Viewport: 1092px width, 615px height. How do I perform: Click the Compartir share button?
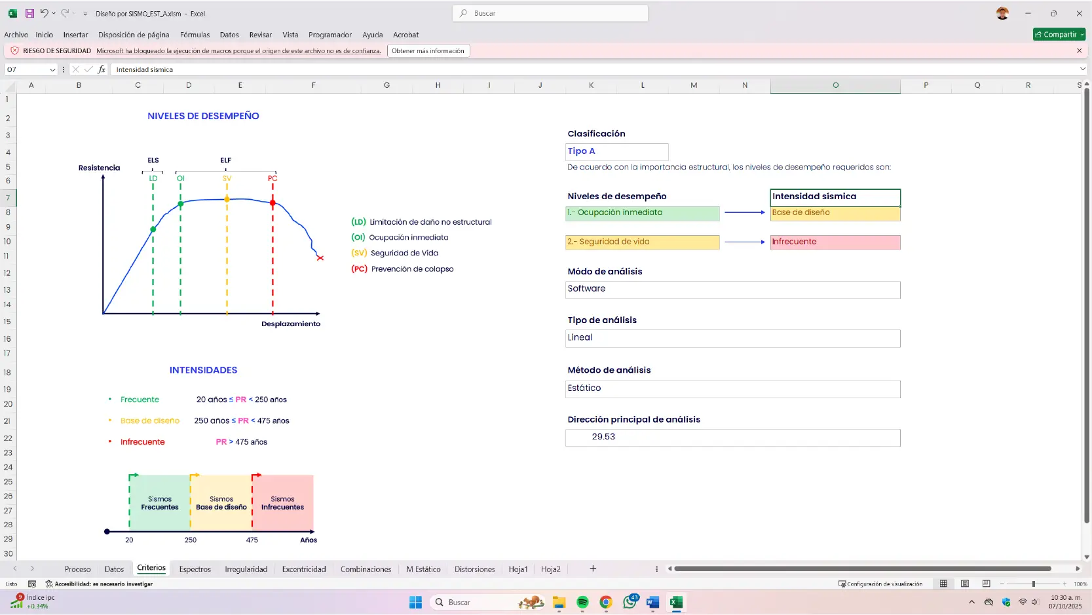point(1058,35)
